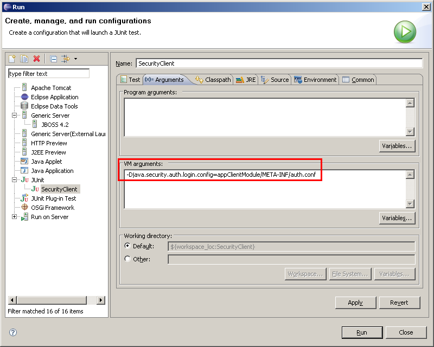Click Variables button under VM arguments
The height and width of the screenshot is (347, 434).
click(397, 218)
